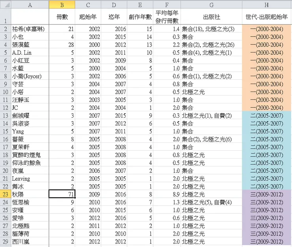
Task: Click header cell 迄年
Action: point(114,17)
